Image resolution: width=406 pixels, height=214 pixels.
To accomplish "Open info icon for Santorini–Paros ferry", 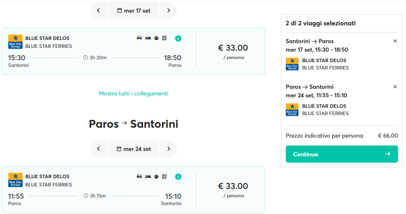I will tap(178, 38).
